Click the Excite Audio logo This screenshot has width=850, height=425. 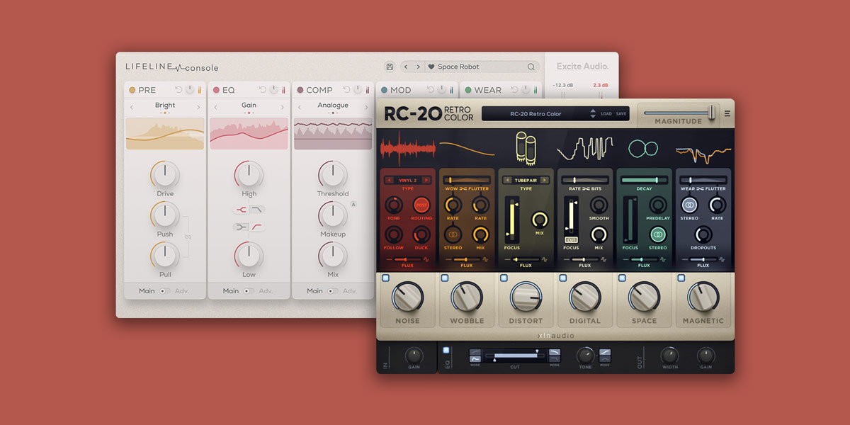(582, 67)
